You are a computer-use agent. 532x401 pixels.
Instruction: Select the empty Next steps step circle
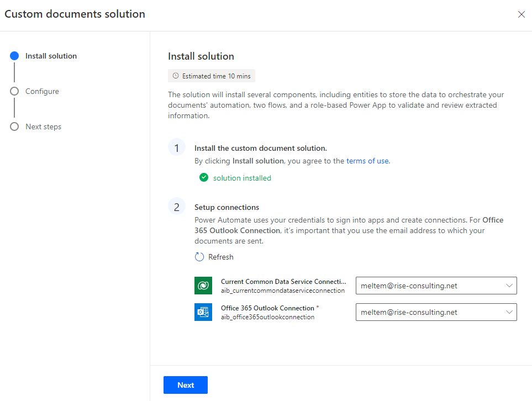pos(14,126)
